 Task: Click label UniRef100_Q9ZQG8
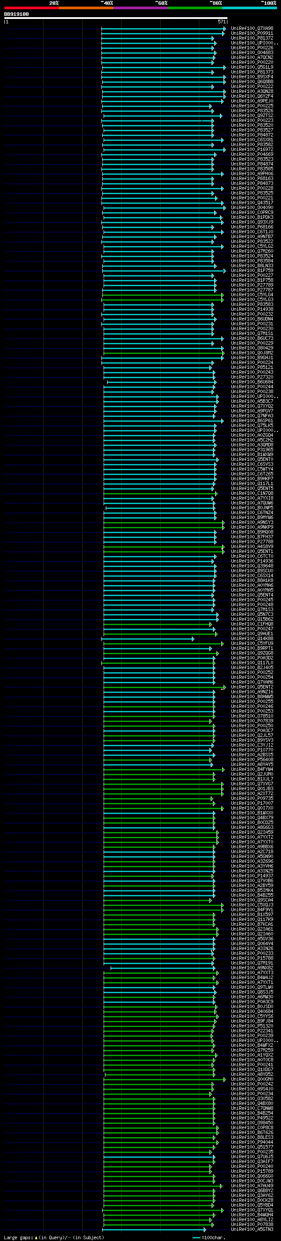click(252, 653)
